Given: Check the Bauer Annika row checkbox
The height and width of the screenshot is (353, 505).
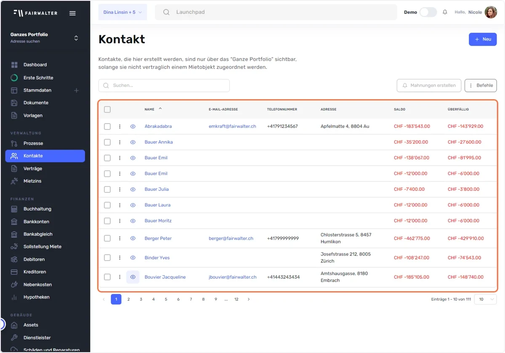Looking at the screenshot, I should pyautogui.click(x=107, y=142).
